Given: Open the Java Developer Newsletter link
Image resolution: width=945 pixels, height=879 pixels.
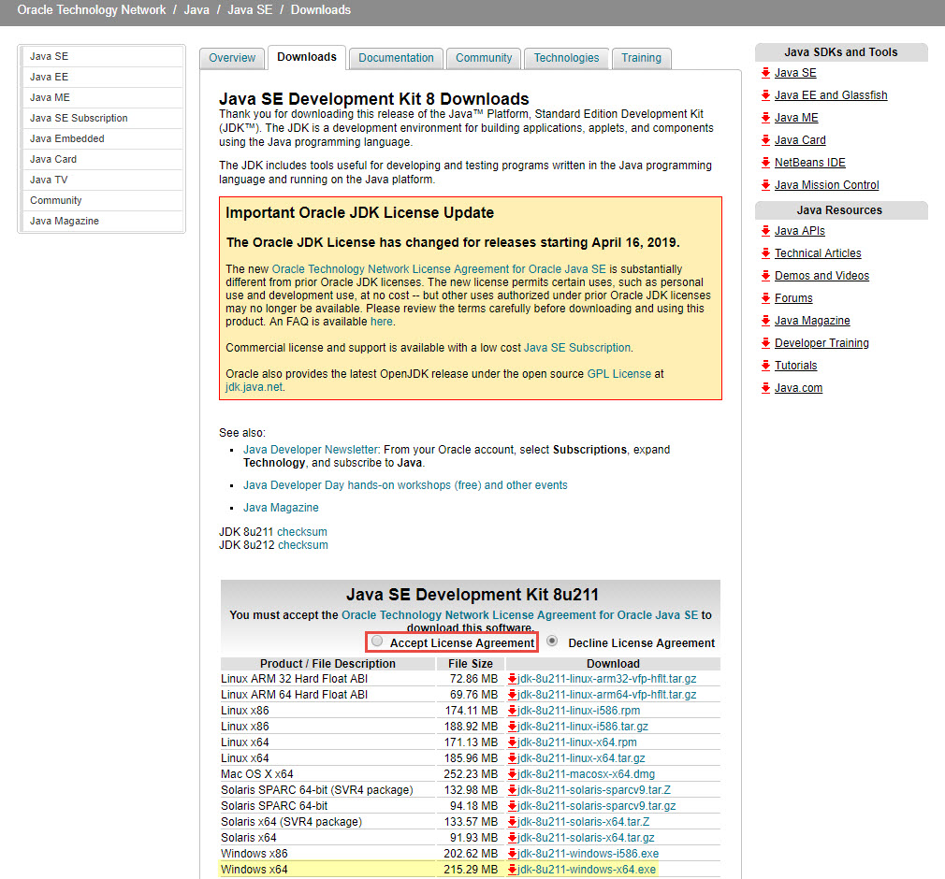Looking at the screenshot, I should [311, 450].
